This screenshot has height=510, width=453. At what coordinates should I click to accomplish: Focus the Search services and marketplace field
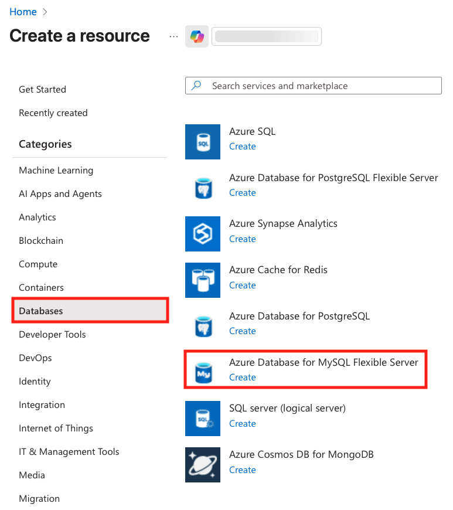(x=313, y=86)
